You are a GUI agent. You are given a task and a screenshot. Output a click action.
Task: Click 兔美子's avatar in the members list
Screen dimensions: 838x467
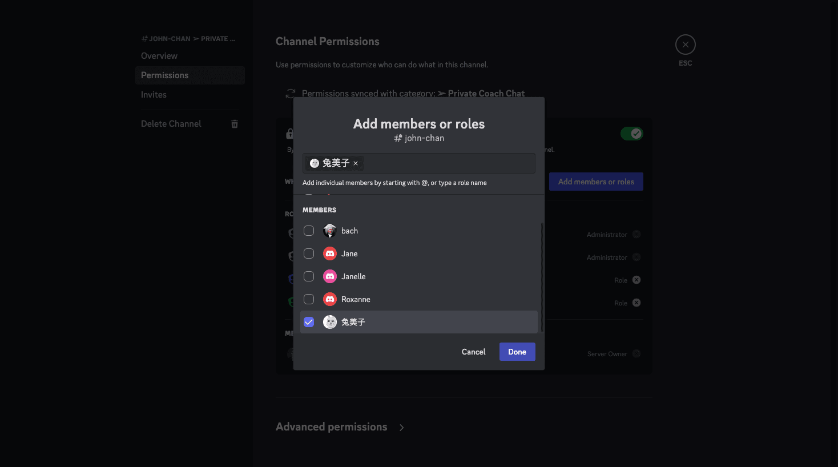[330, 322]
